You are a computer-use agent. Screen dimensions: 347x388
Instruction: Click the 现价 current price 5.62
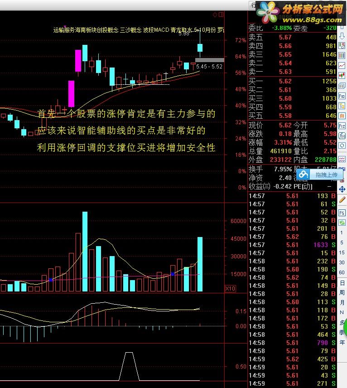click(285, 125)
